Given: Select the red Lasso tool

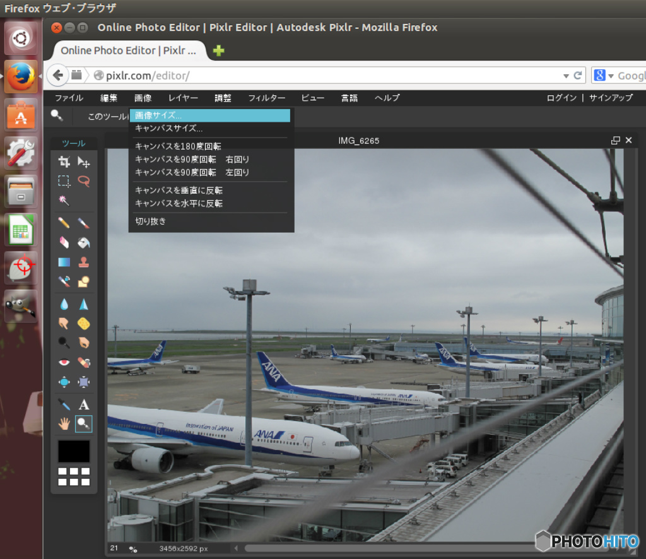Looking at the screenshot, I should 84,181.
